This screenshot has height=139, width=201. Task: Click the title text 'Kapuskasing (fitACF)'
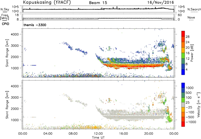click(47, 2)
